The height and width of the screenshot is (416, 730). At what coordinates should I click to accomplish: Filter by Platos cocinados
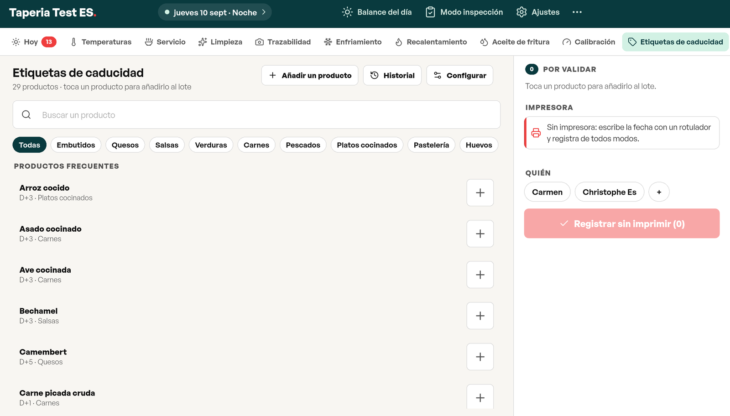[x=367, y=145]
